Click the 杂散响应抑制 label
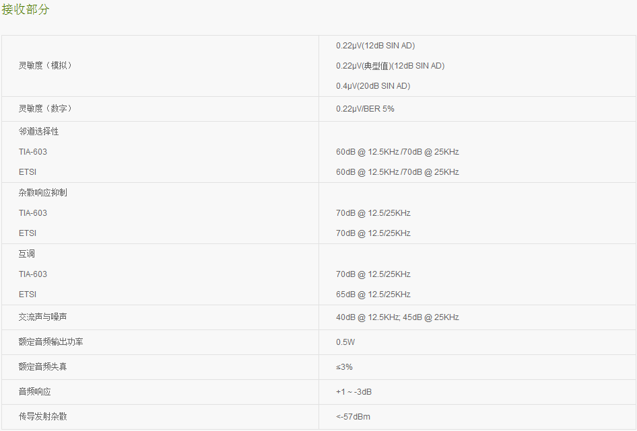The height and width of the screenshot is (431, 637). [x=42, y=193]
